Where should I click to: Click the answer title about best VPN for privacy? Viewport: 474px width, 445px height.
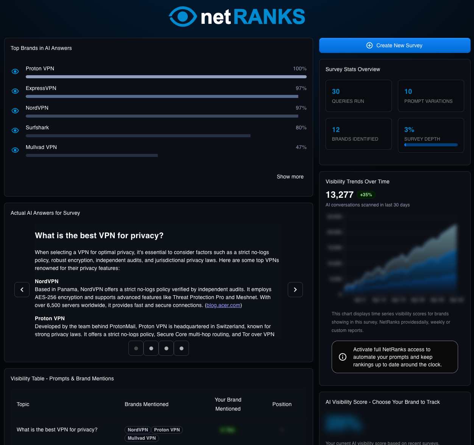tap(99, 236)
